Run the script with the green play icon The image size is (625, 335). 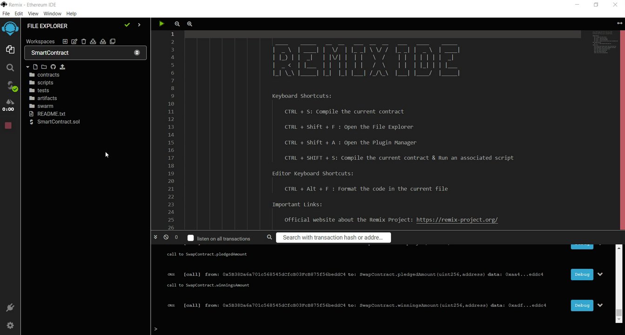[161, 24]
